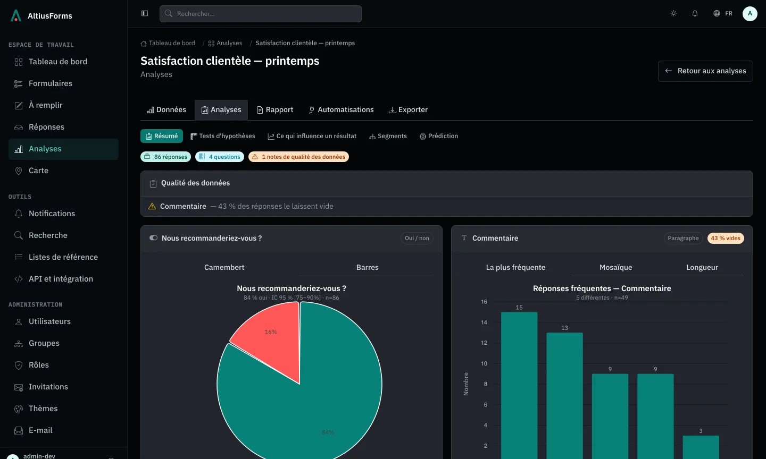The width and height of the screenshot is (766, 459).
Task: Click the bar labeled 15
Action: click(519, 385)
